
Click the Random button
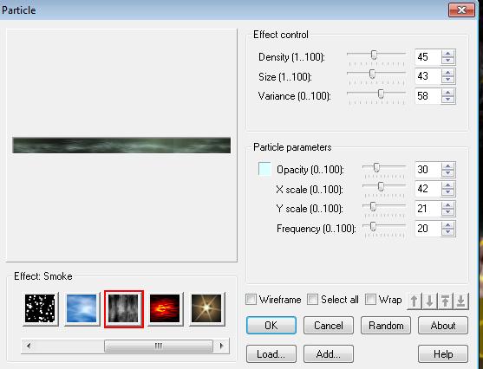click(386, 326)
